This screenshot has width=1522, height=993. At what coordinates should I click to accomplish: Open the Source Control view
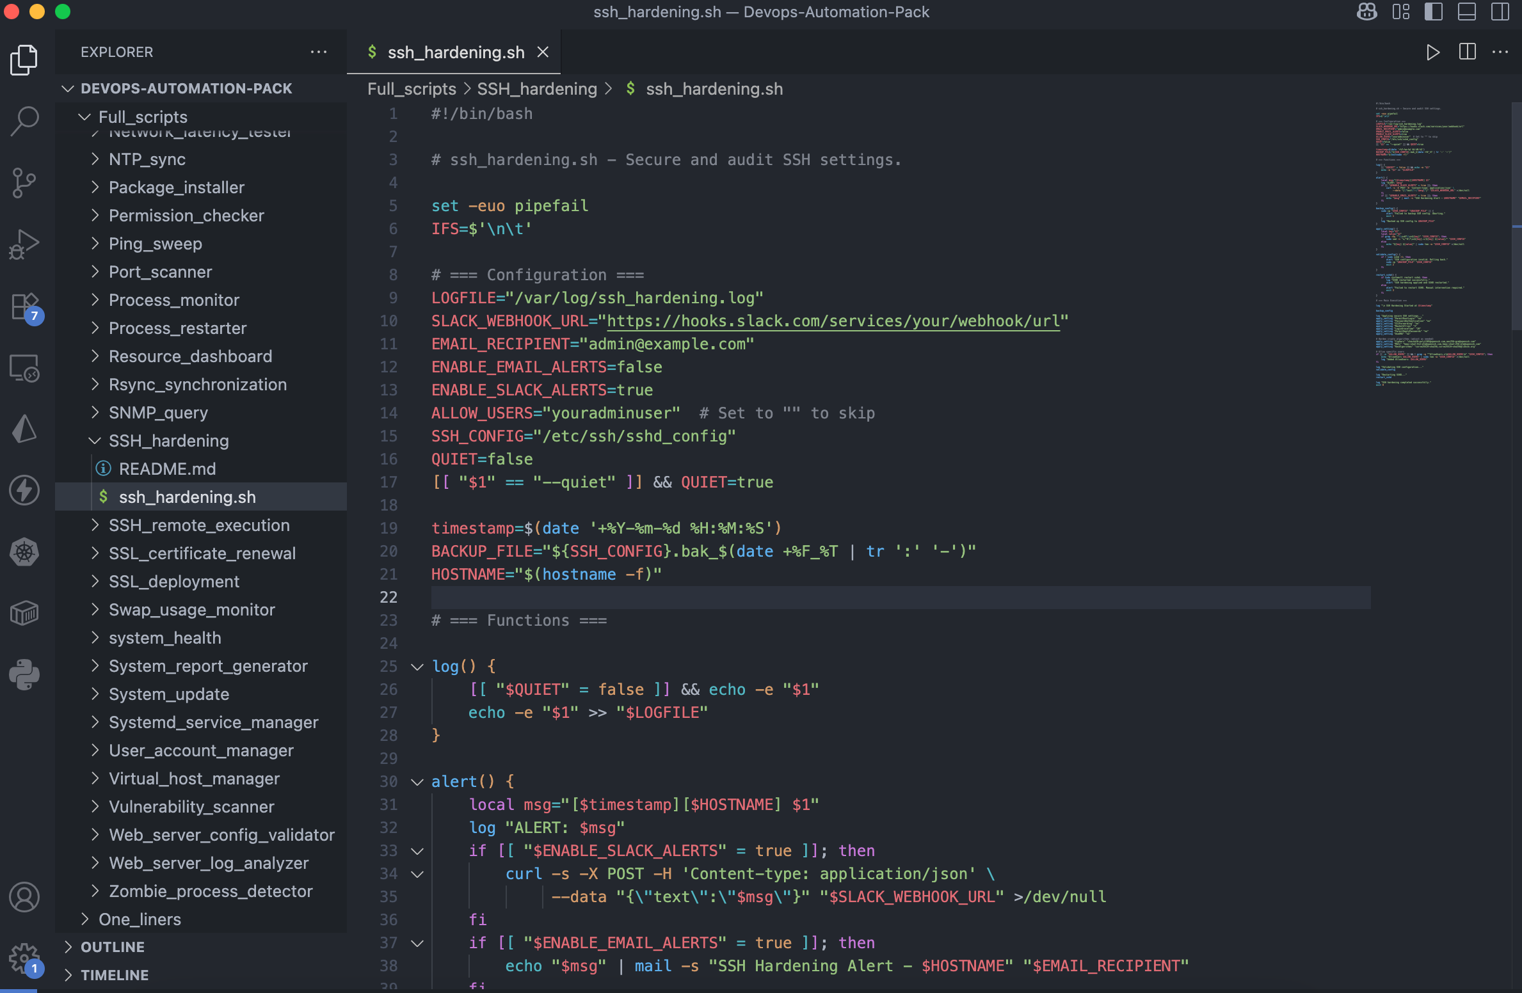(x=24, y=183)
